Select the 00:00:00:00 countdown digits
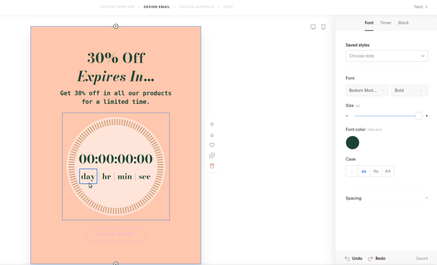The width and height of the screenshot is (437, 265). 116,159
